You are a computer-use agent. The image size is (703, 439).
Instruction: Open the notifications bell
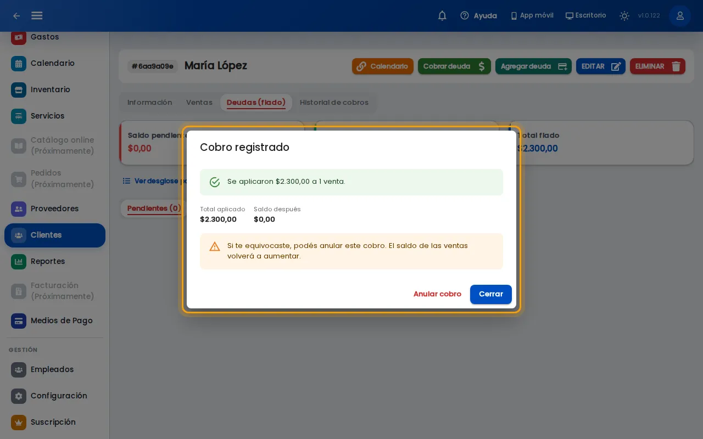[442, 16]
